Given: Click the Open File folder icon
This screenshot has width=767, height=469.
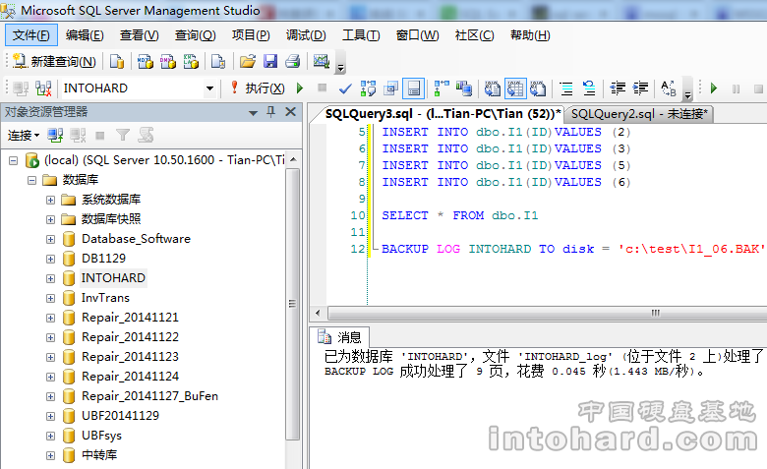Looking at the screenshot, I should click(248, 61).
